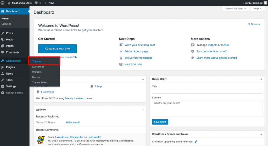Click the Tools wrench icon
The width and height of the screenshot is (268, 146).
point(3,80)
